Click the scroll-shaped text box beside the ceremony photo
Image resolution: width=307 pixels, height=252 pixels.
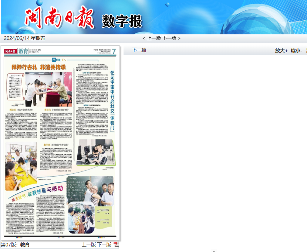click(15, 87)
